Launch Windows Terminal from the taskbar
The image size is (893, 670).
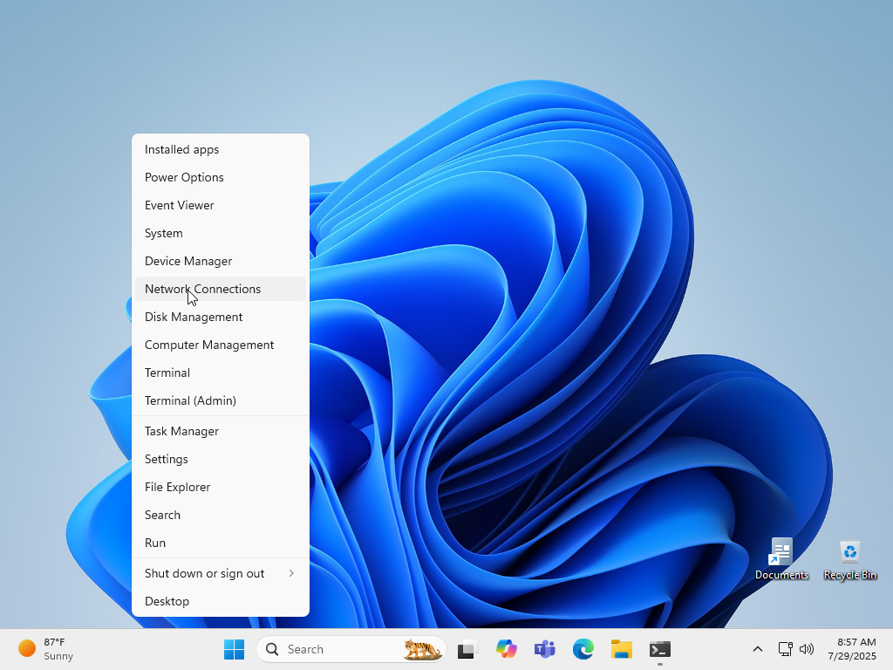[x=659, y=649]
